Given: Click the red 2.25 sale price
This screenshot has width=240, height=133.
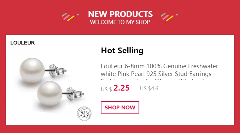Looking at the screenshot, I should pos(121,88).
